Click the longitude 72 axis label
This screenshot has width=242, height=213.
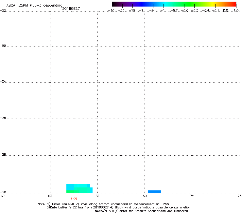point(192,196)
